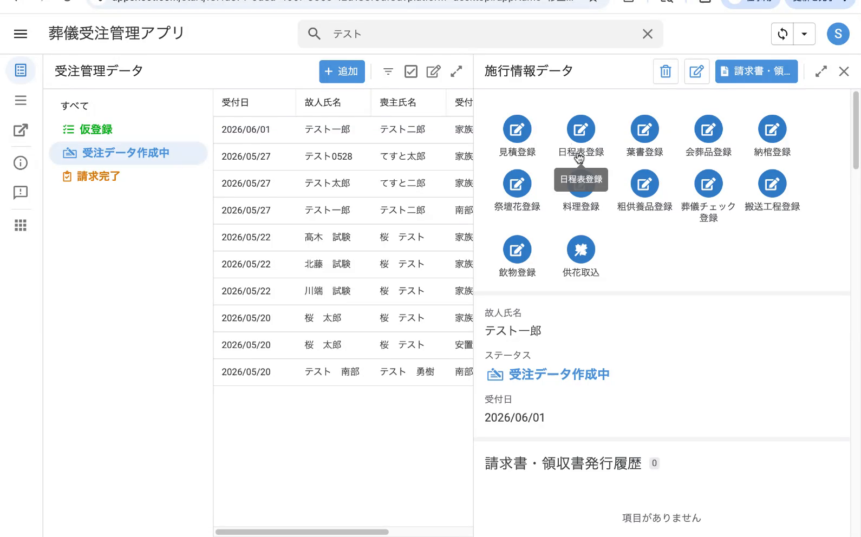Open the external link sidebar icon
861x537 pixels.
click(x=21, y=130)
